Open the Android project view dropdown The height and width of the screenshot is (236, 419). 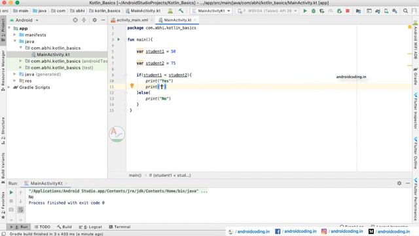click(24, 20)
